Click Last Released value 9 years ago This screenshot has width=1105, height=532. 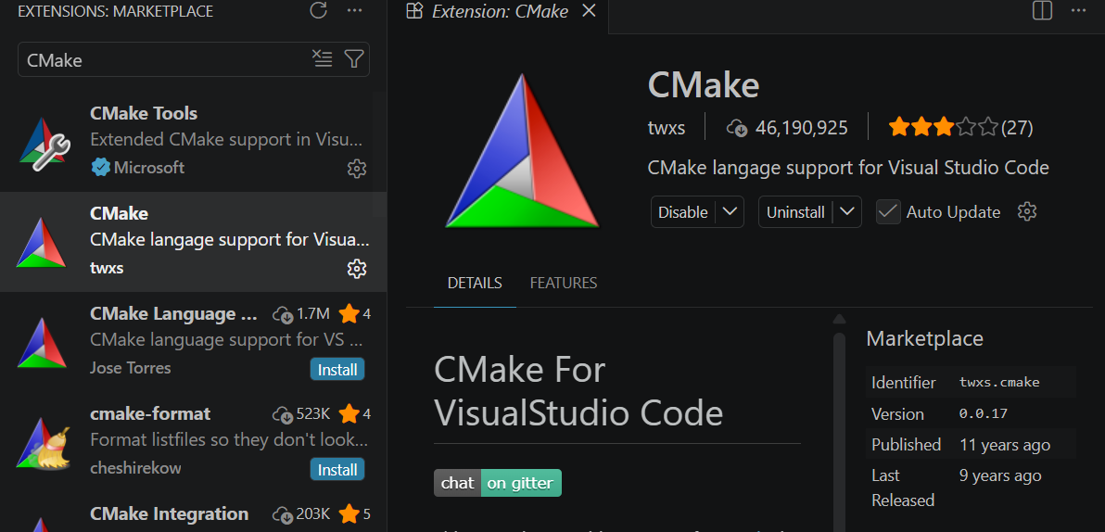(1000, 475)
